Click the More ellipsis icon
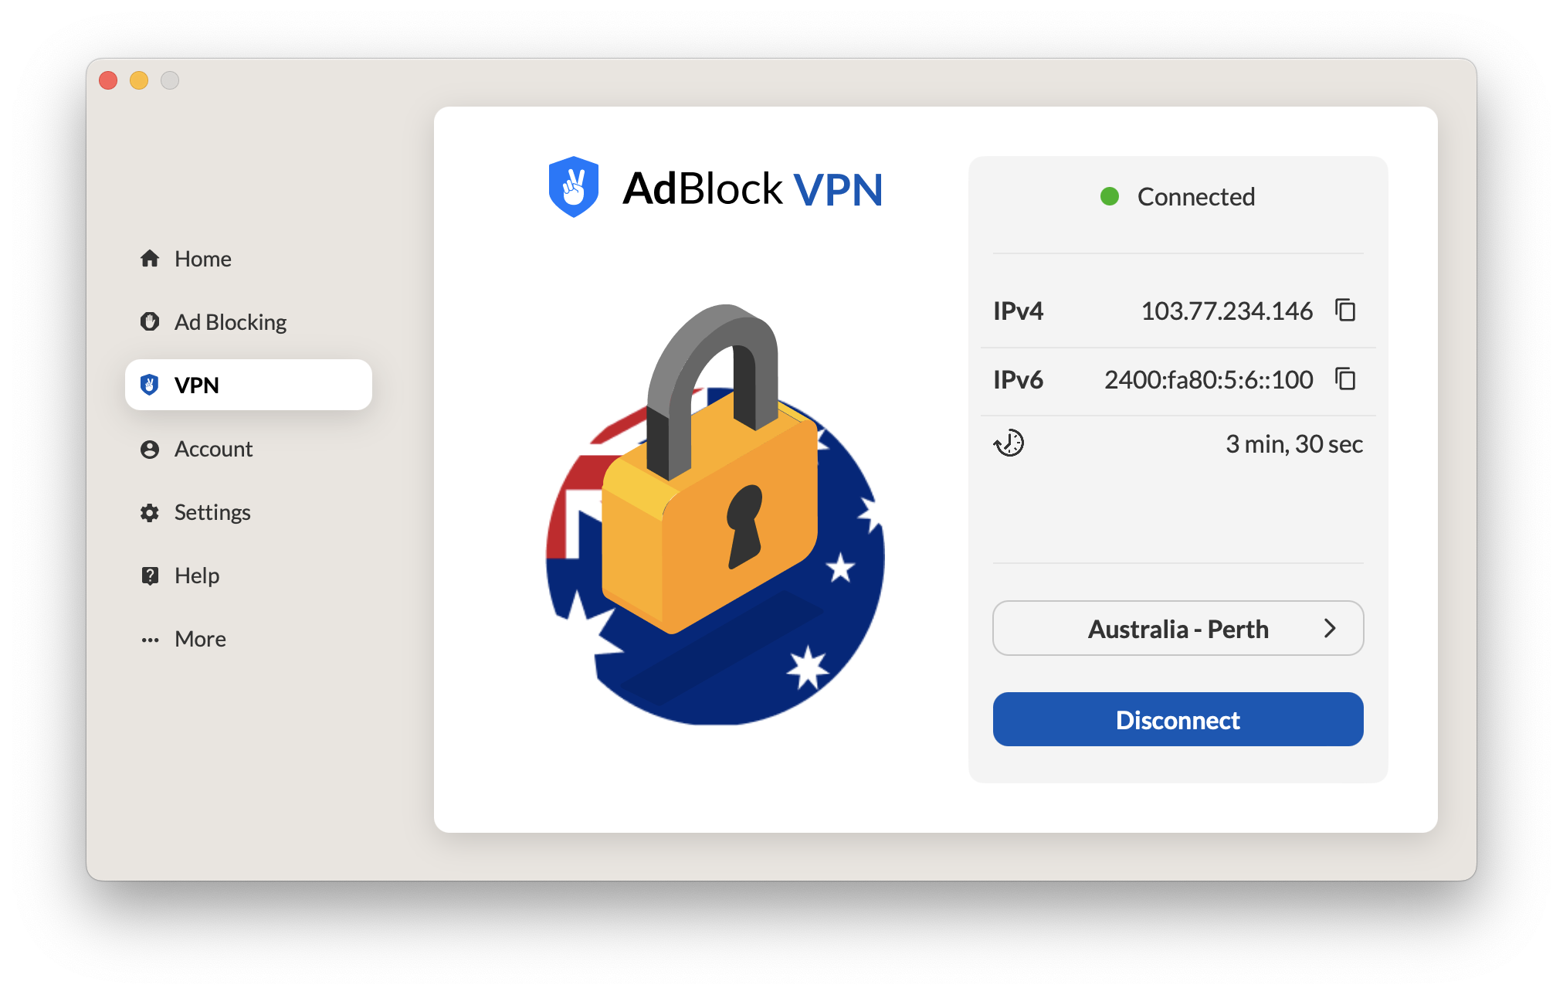The image size is (1563, 995). click(150, 640)
